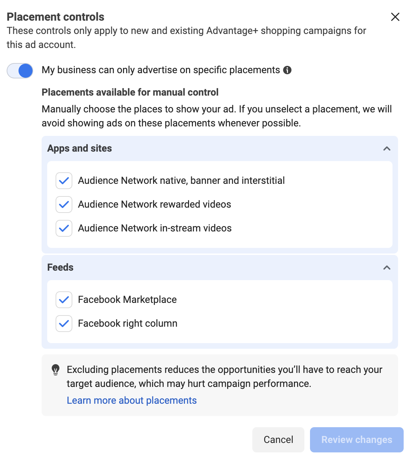The image size is (411, 458).
Task: Collapse the Feeds section chevron
Action: click(x=387, y=268)
